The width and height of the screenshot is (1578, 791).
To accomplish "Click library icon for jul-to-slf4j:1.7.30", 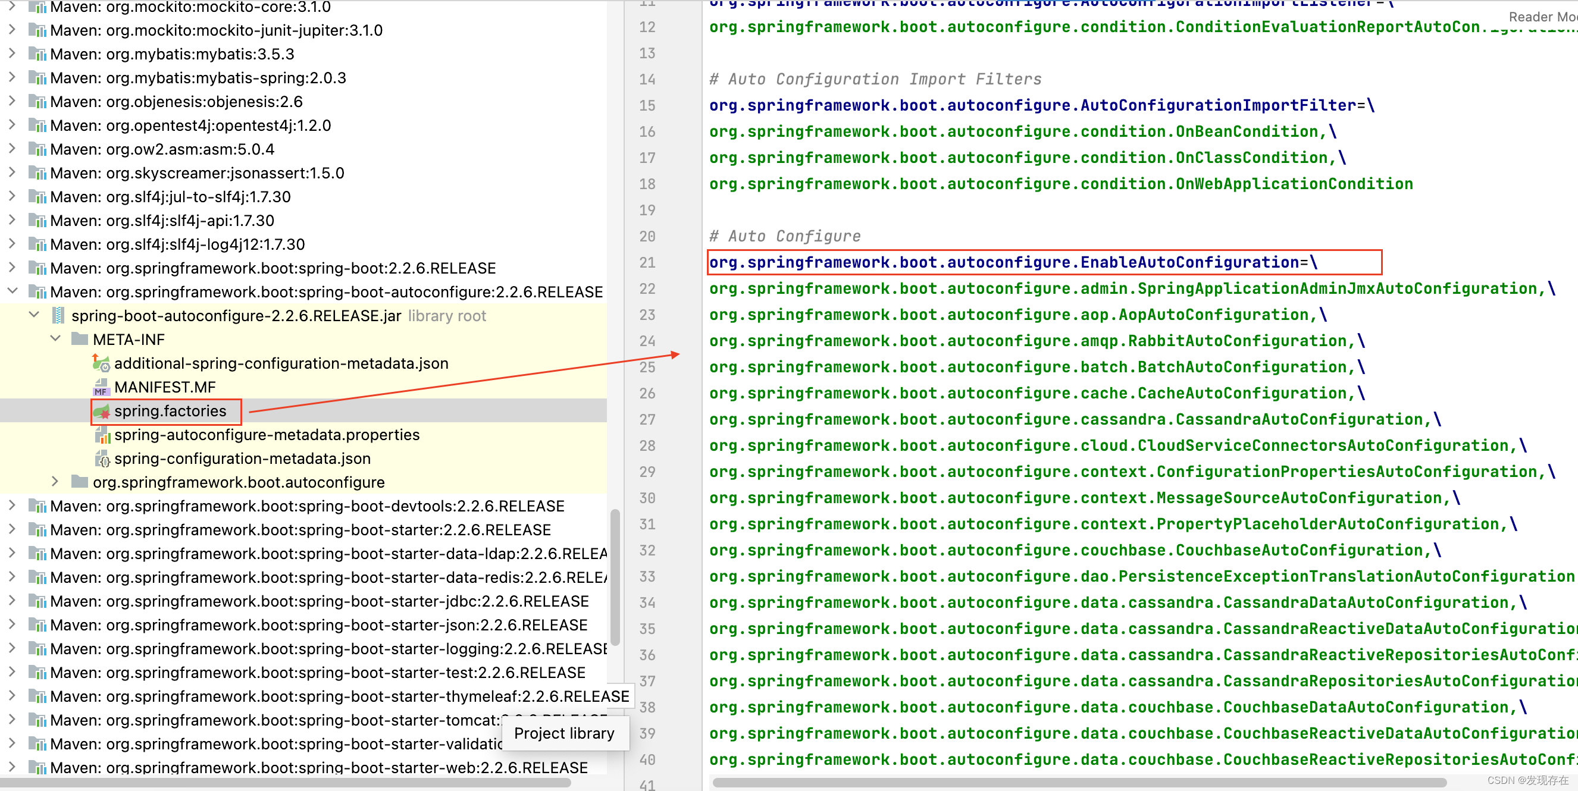I will click(37, 197).
